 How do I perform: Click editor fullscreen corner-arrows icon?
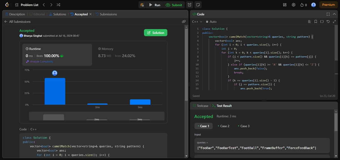click(334, 21)
